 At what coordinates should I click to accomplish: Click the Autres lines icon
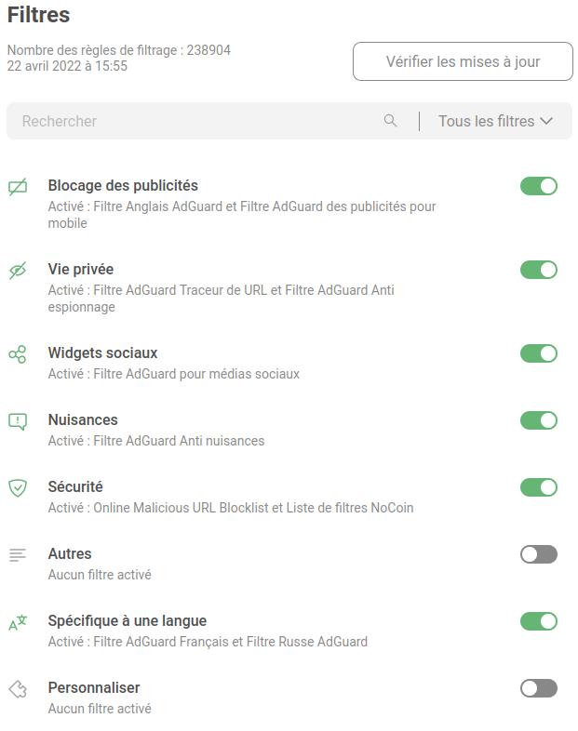(x=18, y=555)
